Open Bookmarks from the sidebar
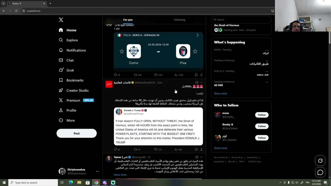 pos(71,80)
